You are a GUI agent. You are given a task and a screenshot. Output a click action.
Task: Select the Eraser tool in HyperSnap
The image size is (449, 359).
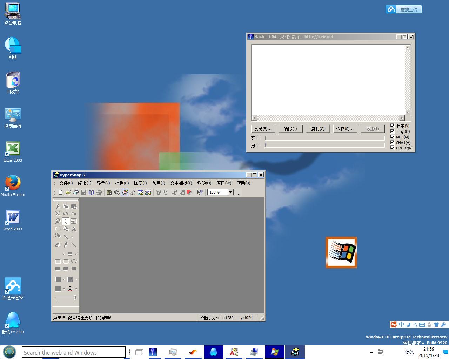(58, 245)
